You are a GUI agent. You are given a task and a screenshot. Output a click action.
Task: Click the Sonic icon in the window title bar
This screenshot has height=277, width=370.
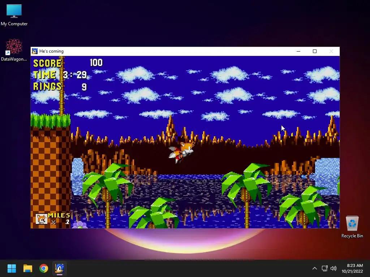click(35, 51)
